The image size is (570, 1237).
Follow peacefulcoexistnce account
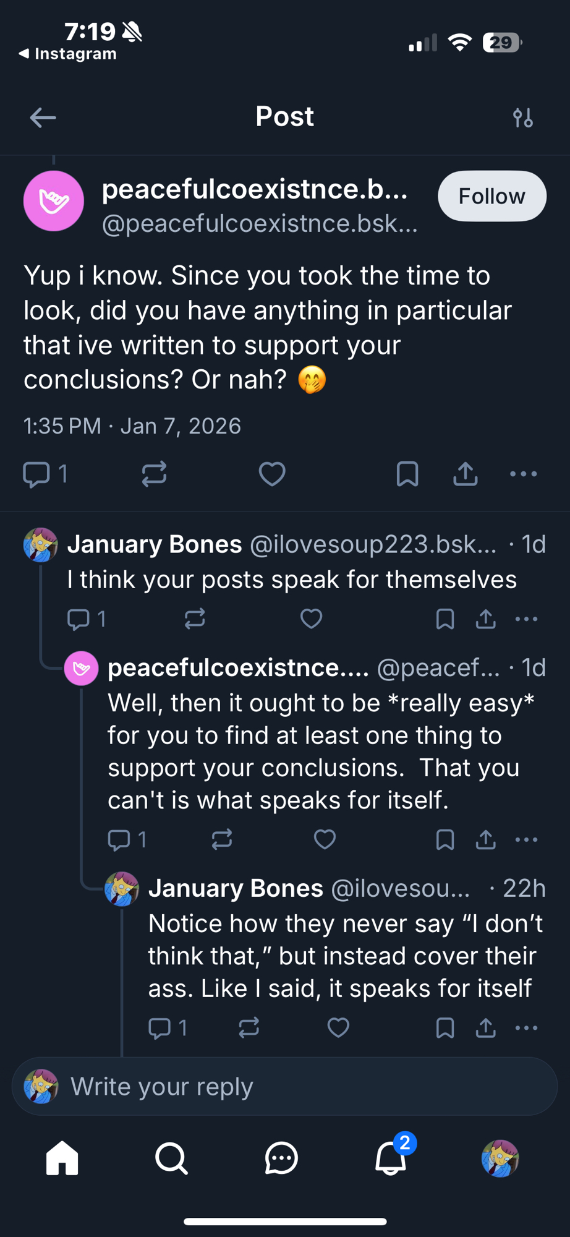(491, 196)
